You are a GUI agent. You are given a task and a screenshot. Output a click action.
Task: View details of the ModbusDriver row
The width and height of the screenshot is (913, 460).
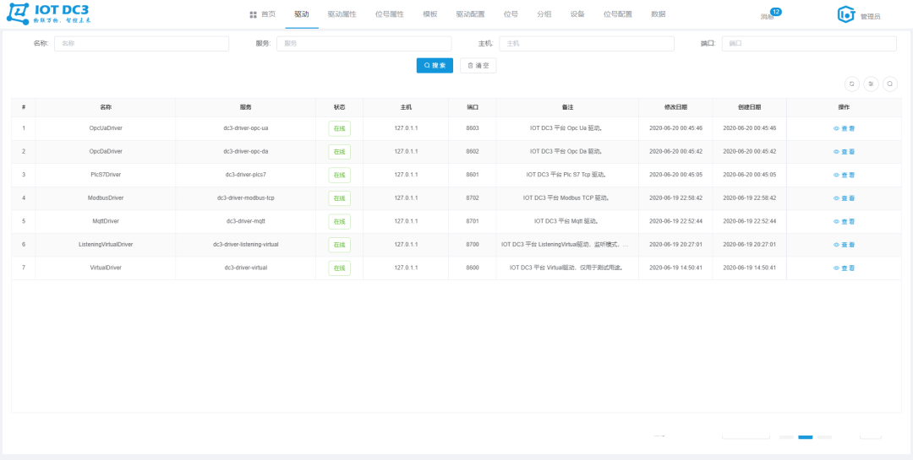coord(844,198)
